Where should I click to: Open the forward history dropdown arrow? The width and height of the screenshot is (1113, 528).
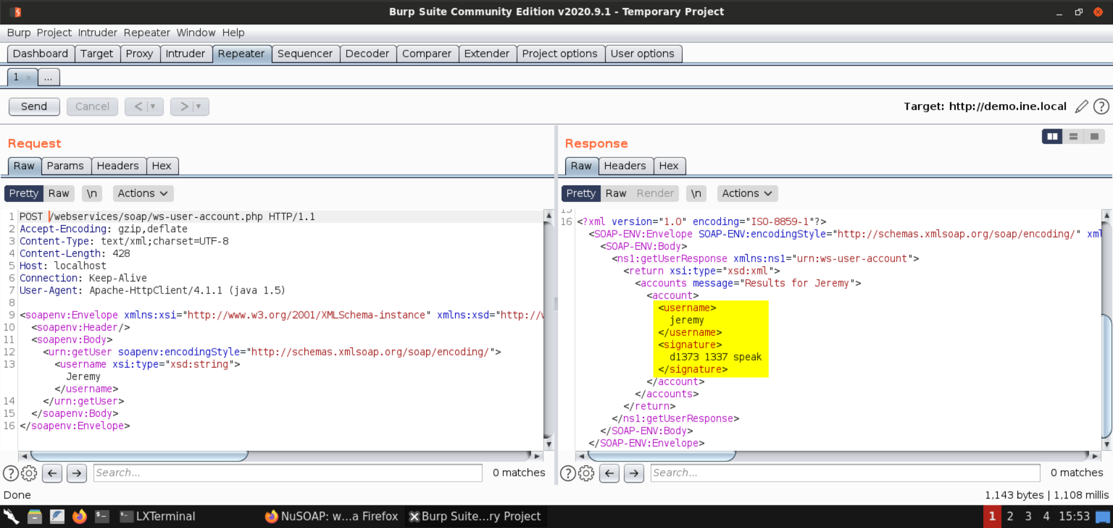[x=198, y=107]
